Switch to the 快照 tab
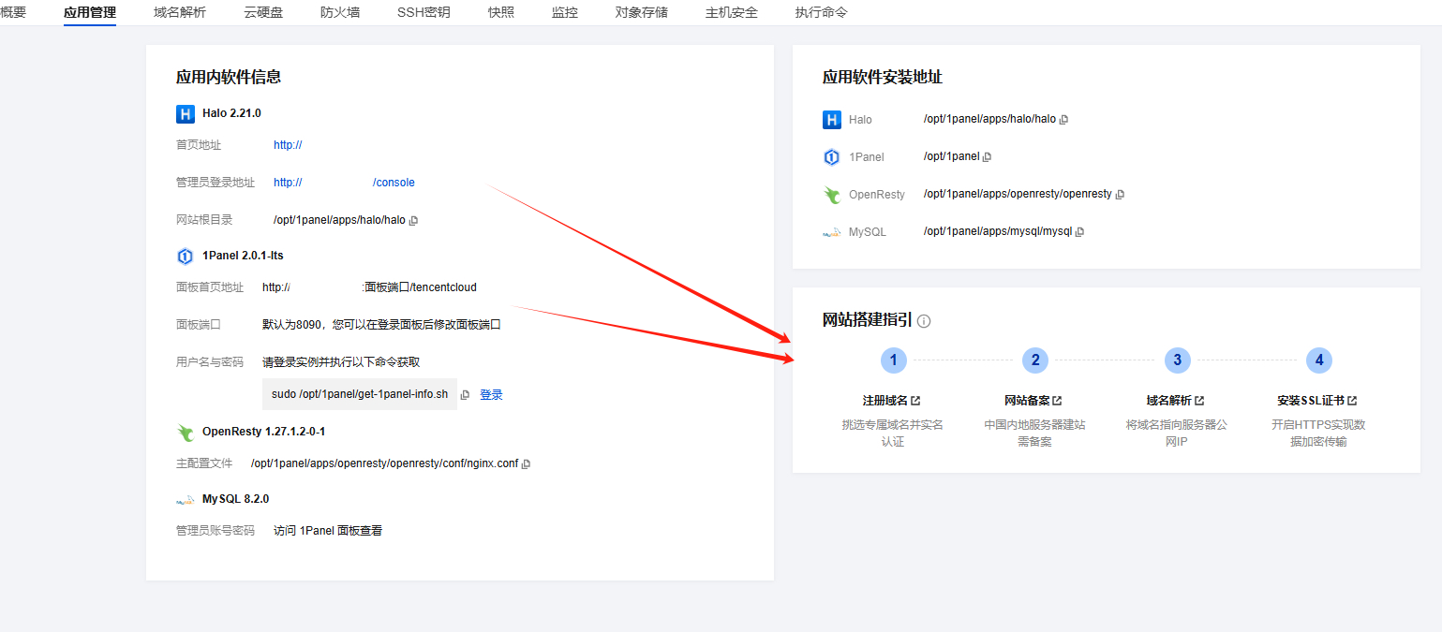This screenshot has width=1442, height=632. pos(501,12)
